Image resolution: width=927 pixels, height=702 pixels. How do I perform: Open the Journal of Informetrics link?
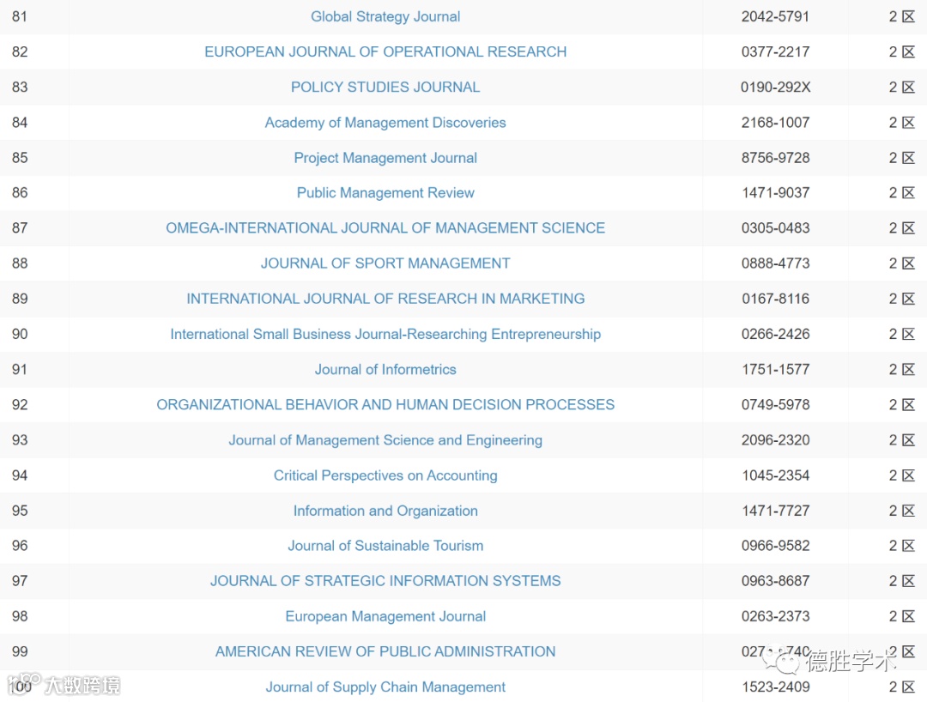point(385,369)
